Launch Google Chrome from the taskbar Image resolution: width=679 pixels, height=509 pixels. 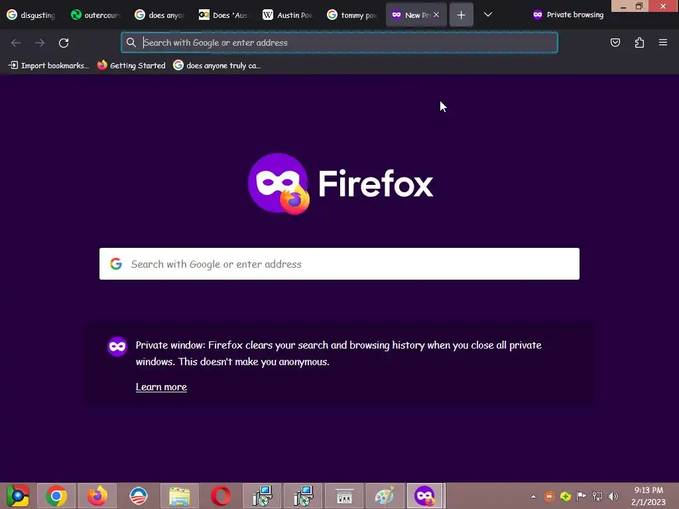tap(56, 496)
